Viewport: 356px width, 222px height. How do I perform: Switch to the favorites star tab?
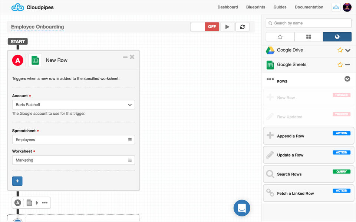click(280, 37)
